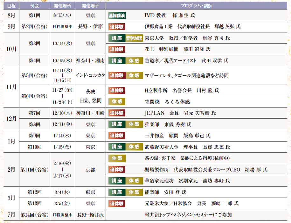Click the インド・コルカタ location
The width and height of the screenshot is (291, 223).
(x=90, y=75)
